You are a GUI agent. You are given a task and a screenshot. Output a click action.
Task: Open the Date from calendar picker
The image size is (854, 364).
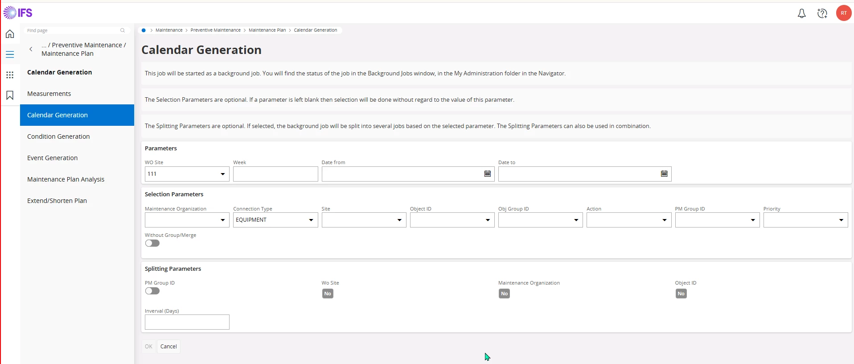[488, 174]
